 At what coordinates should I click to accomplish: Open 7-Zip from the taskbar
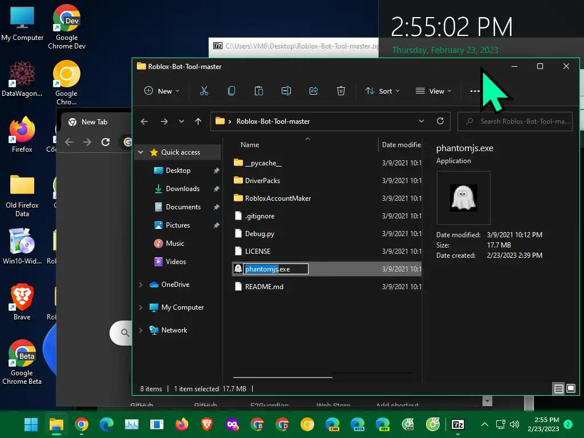pyautogui.click(x=458, y=424)
